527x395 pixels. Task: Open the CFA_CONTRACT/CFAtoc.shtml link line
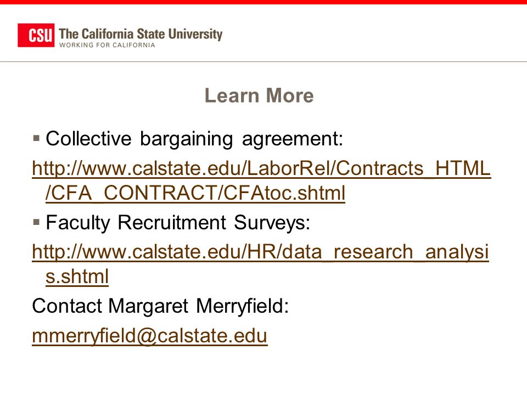coord(195,193)
